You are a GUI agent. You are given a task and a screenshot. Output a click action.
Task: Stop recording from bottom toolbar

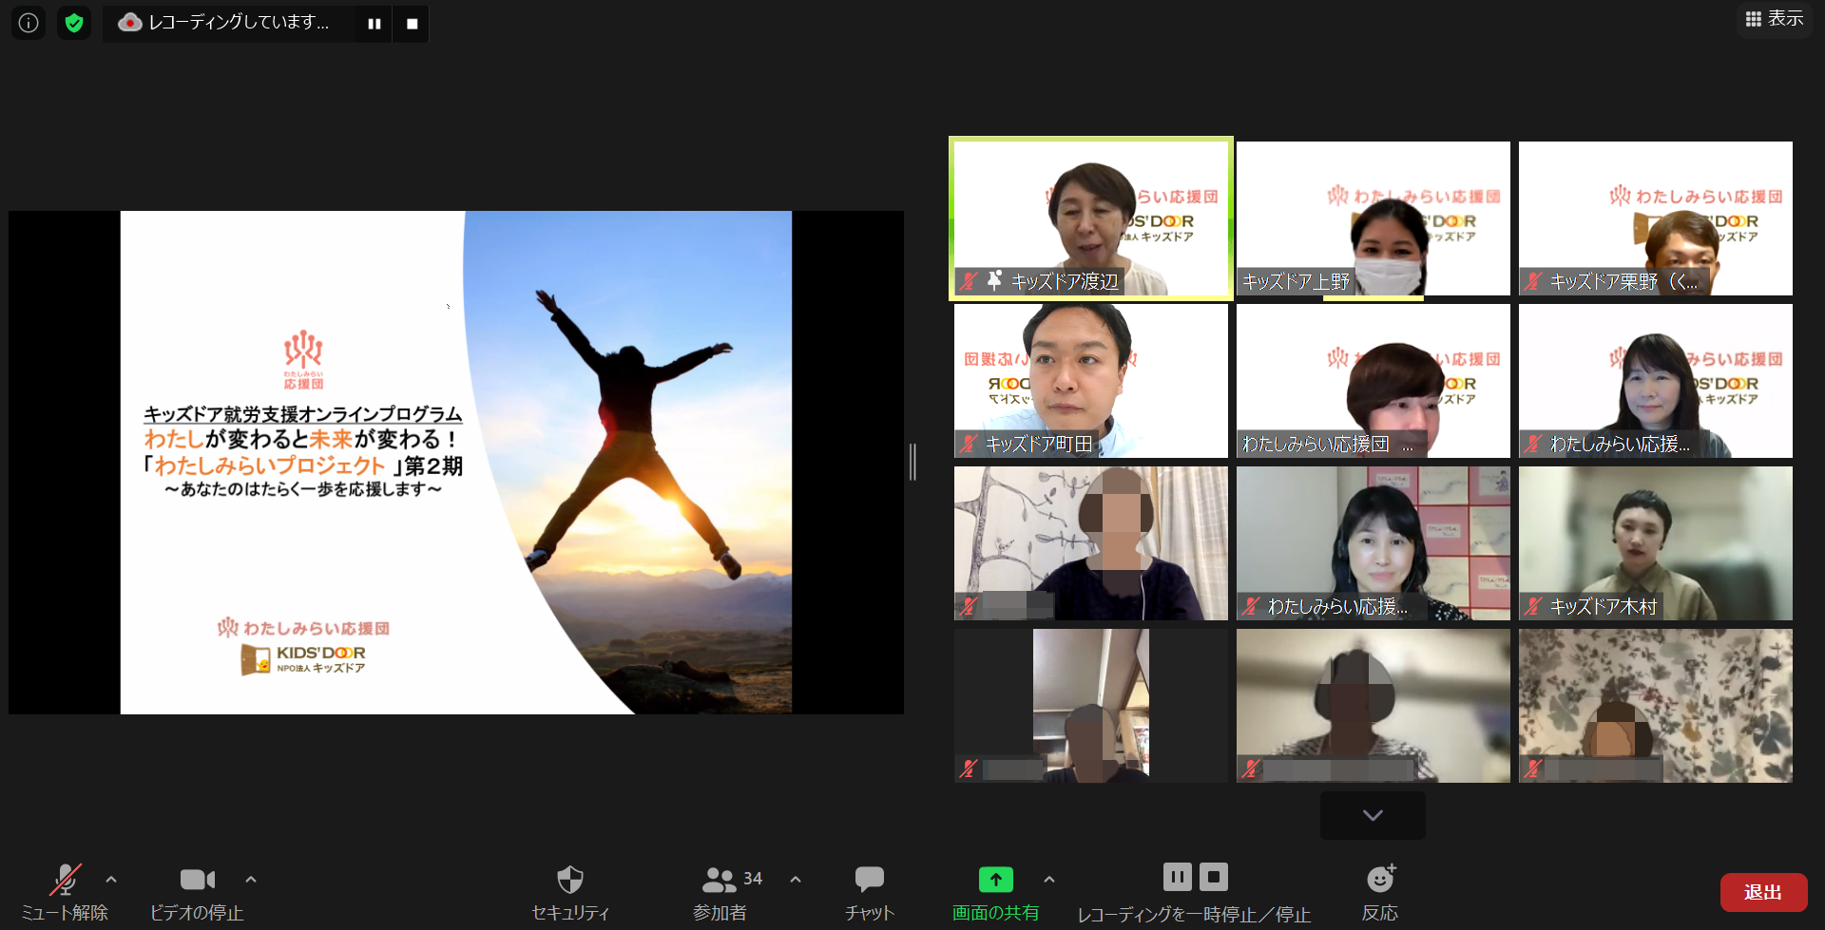click(x=1214, y=877)
